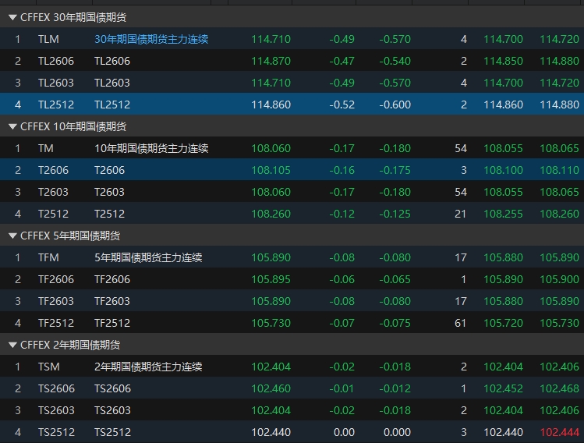Collapse the CFFEX 2年期国债期货 group

12,345
